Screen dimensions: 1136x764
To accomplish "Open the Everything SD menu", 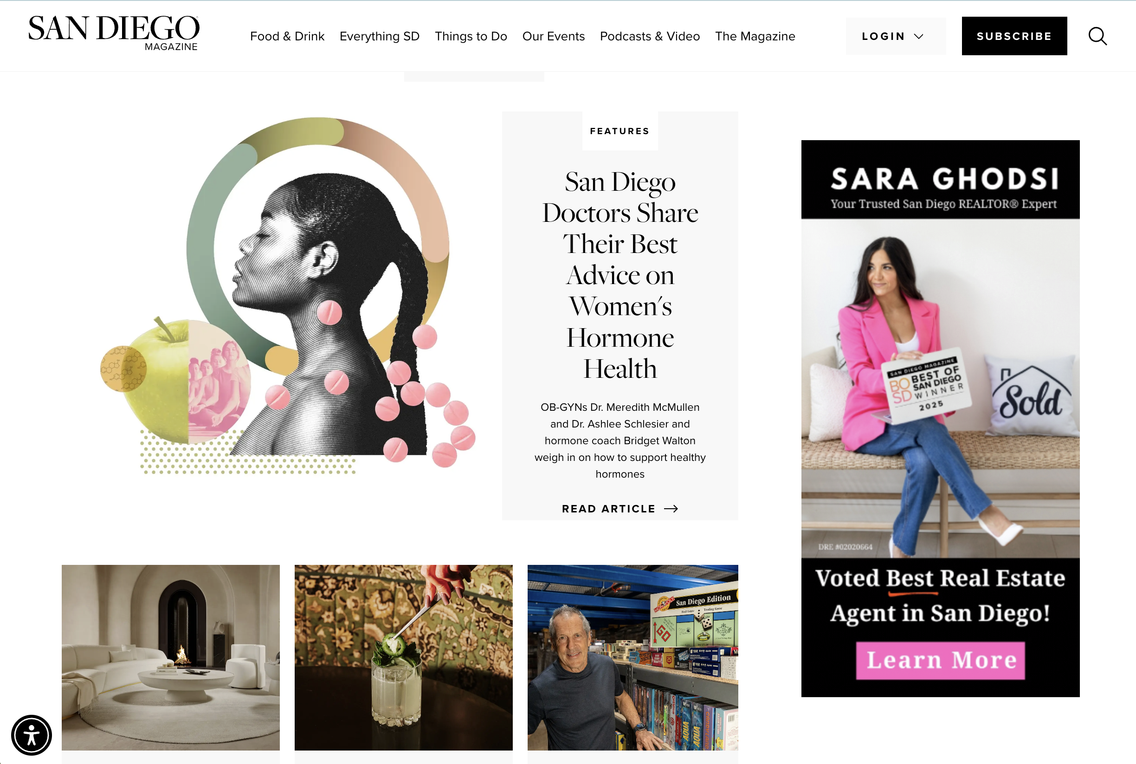I will pos(380,36).
